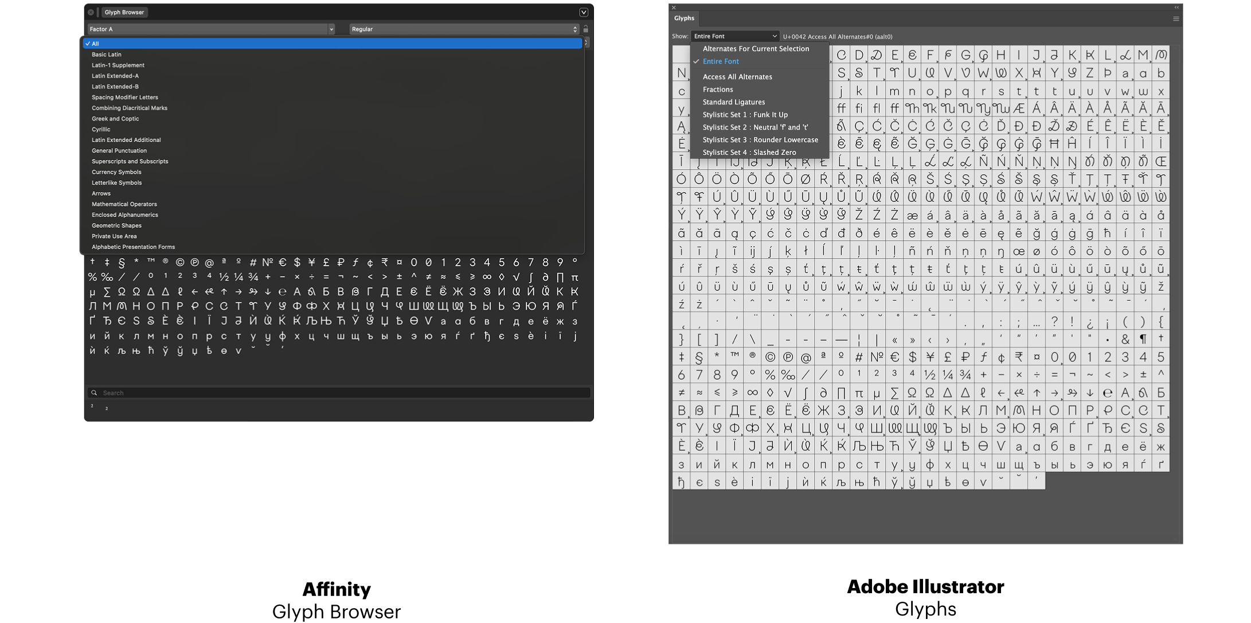Collapse Glyphs panel with double-arrow icon

point(1176,7)
